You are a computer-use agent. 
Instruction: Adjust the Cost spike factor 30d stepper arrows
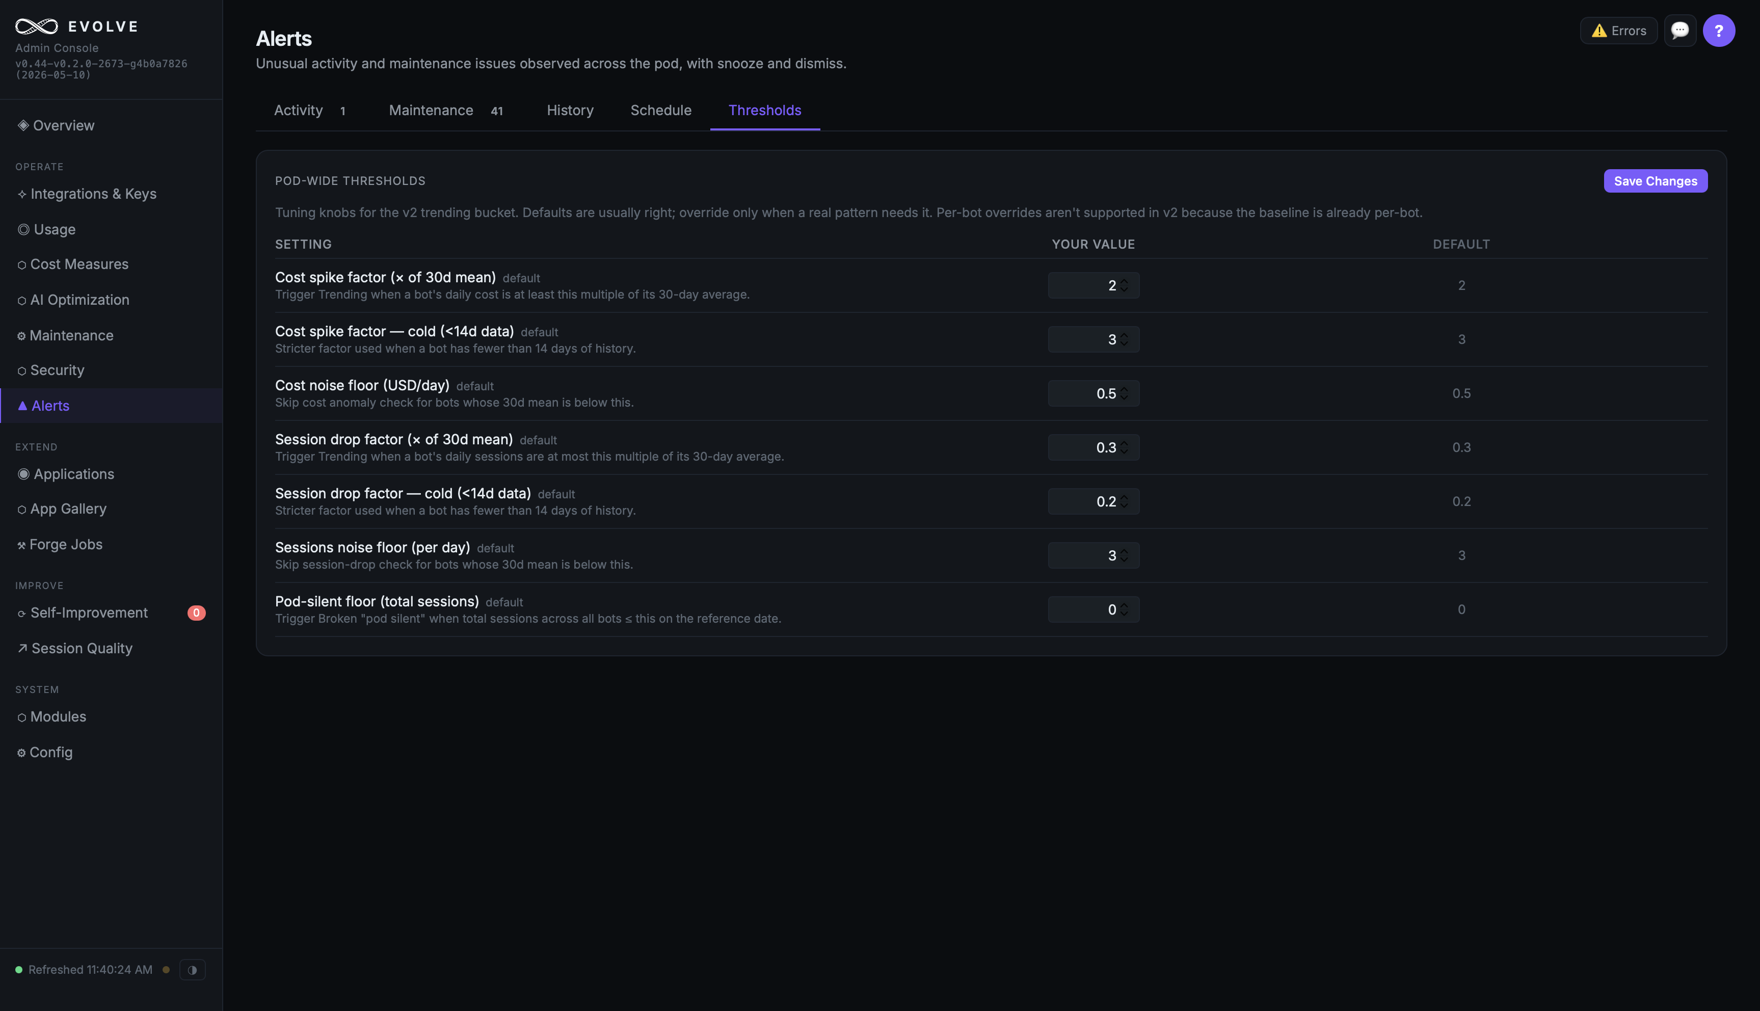(1124, 285)
